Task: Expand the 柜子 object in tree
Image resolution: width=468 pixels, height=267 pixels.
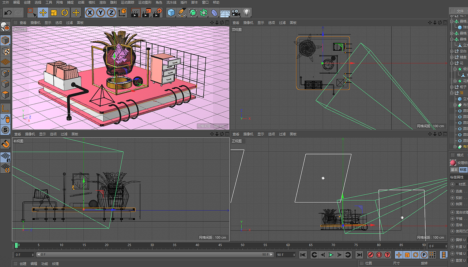Action: point(452,87)
